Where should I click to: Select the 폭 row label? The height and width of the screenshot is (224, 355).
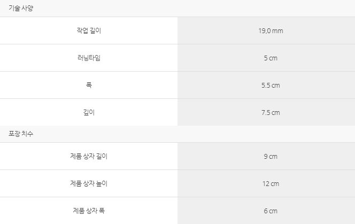pyautogui.click(x=89, y=85)
